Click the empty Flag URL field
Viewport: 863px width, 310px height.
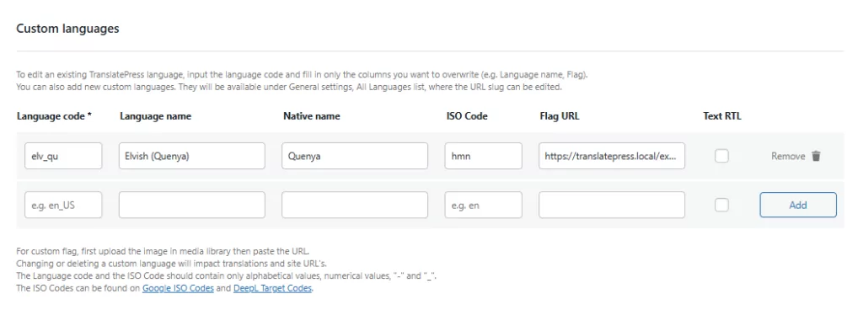point(612,205)
